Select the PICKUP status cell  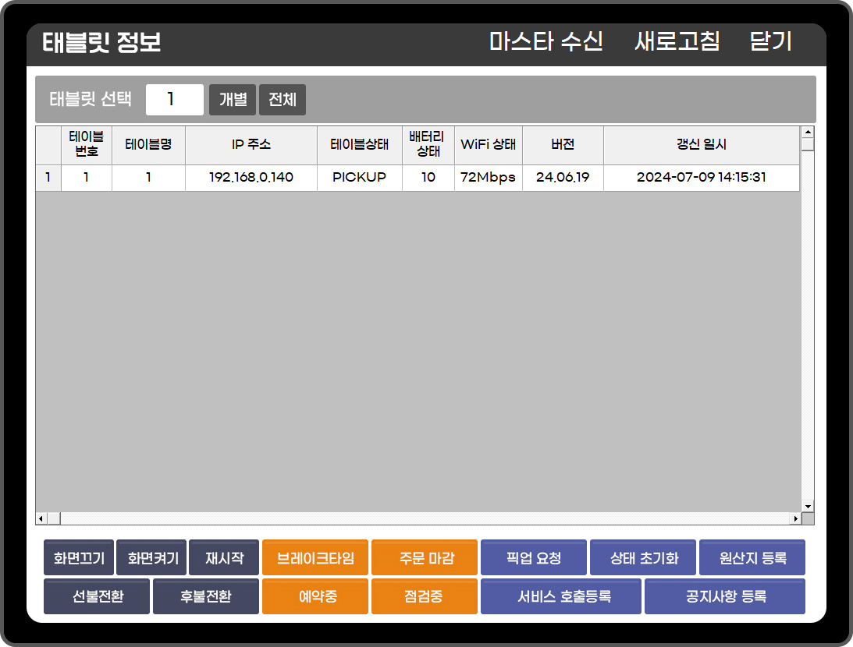(x=360, y=178)
